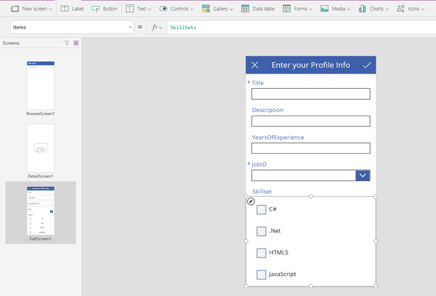Check the .Net skill checkbox

(x=262, y=231)
